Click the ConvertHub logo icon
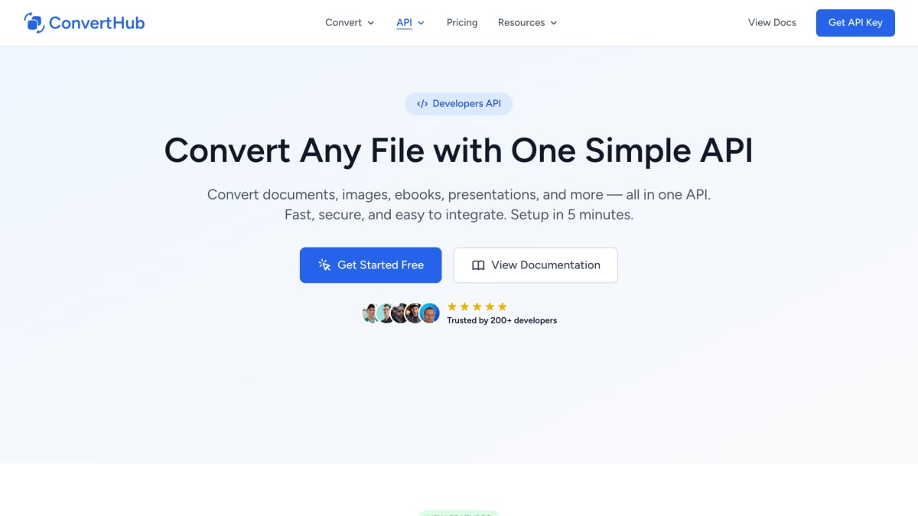 34,23
